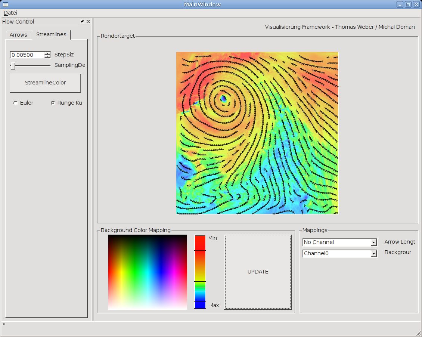The height and width of the screenshot is (337, 422).
Task: Select the Euler integration method
Action: [16, 103]
